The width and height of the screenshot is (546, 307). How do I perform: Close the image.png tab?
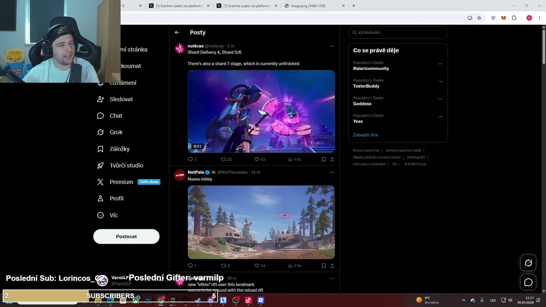[343, 6]
